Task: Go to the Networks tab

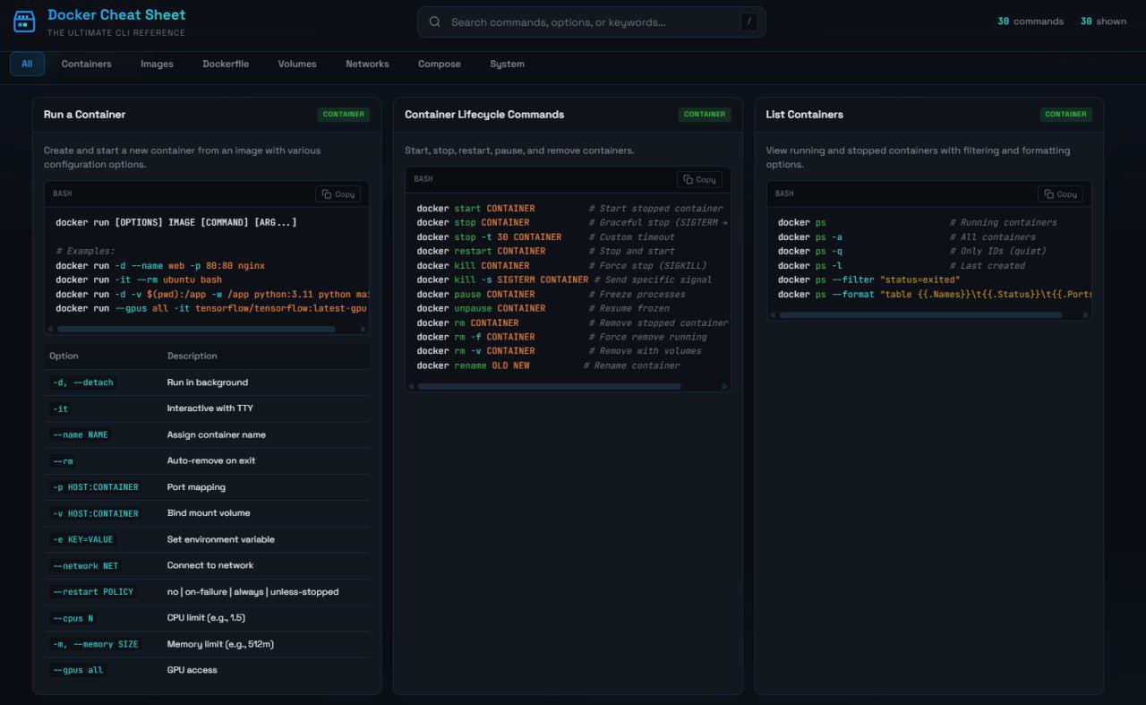Action: (367, 64)
